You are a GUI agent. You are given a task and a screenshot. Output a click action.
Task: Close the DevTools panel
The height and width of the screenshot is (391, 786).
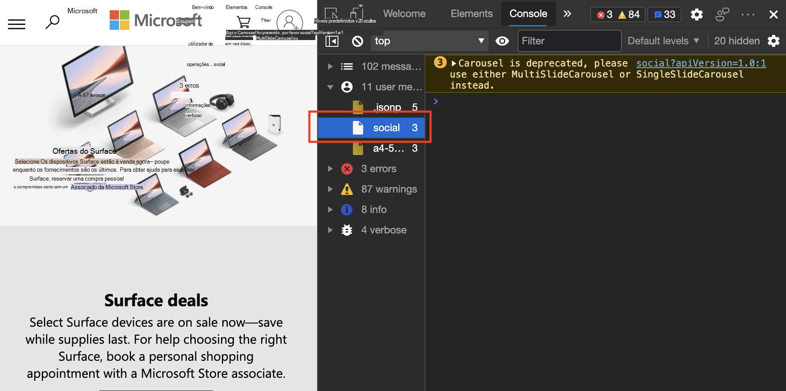point(773,14)
